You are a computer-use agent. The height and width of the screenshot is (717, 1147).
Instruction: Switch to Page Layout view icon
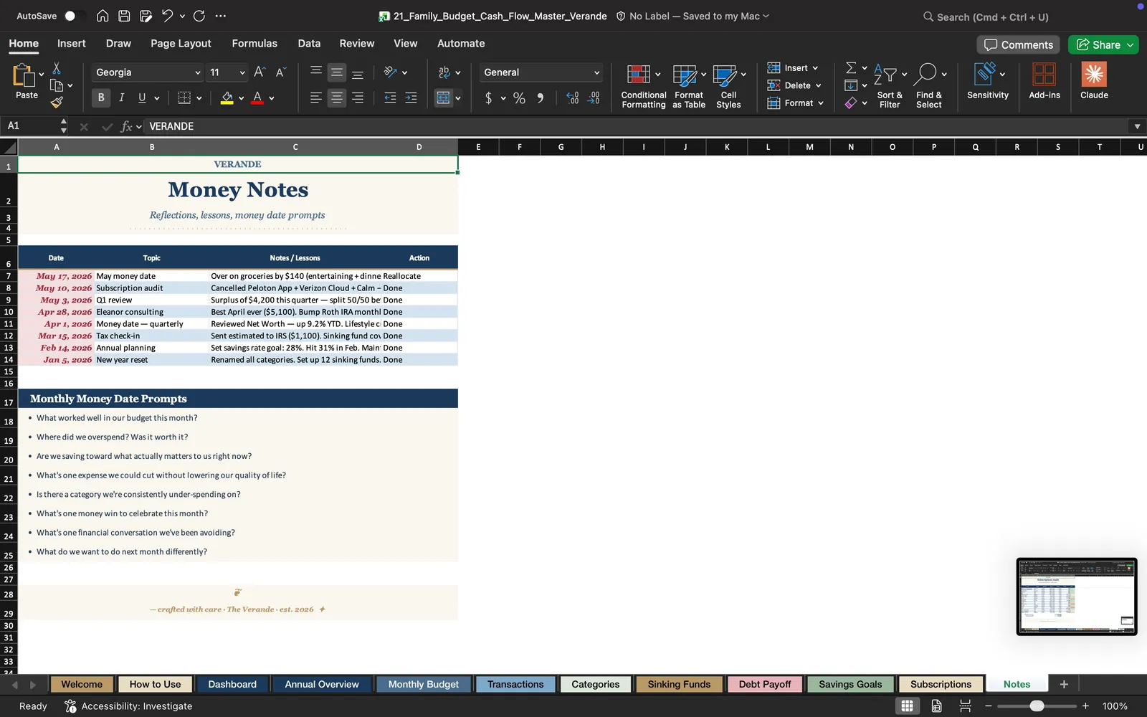click(936, 706)
